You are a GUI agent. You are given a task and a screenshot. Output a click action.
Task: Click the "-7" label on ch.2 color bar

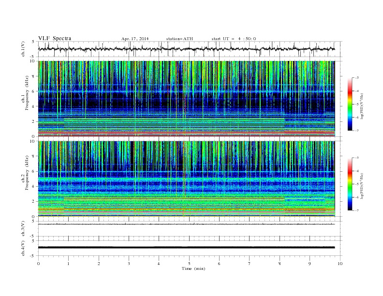tap(356, 210)
